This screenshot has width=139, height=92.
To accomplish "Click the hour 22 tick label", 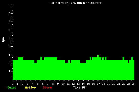I will [124, 84].
